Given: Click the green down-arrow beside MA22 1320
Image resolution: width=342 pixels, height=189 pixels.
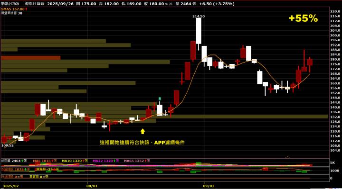Looking at the screenshot, I should pyautogui.click(x=114, y=161).
